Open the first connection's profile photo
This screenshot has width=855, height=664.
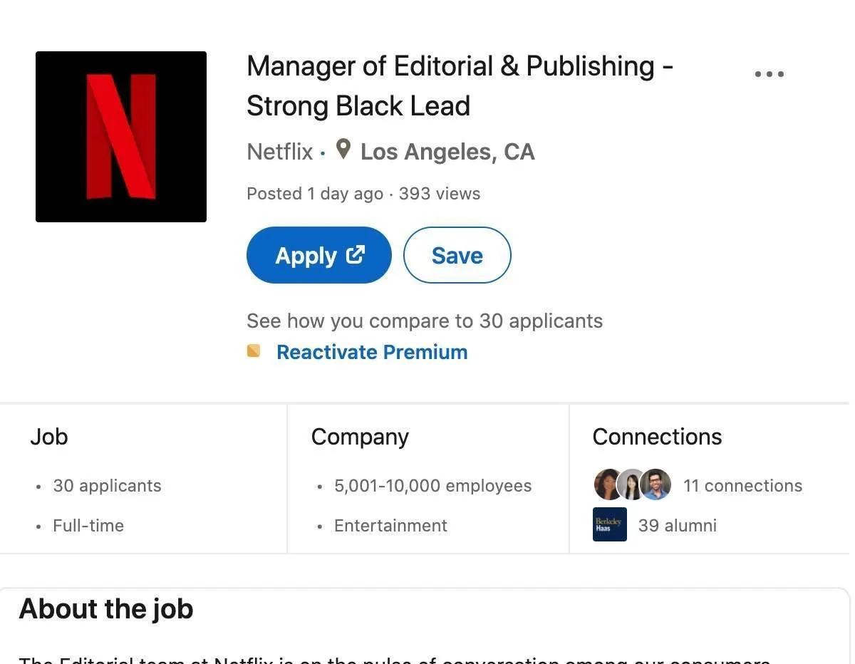click(x=607, y=485)
